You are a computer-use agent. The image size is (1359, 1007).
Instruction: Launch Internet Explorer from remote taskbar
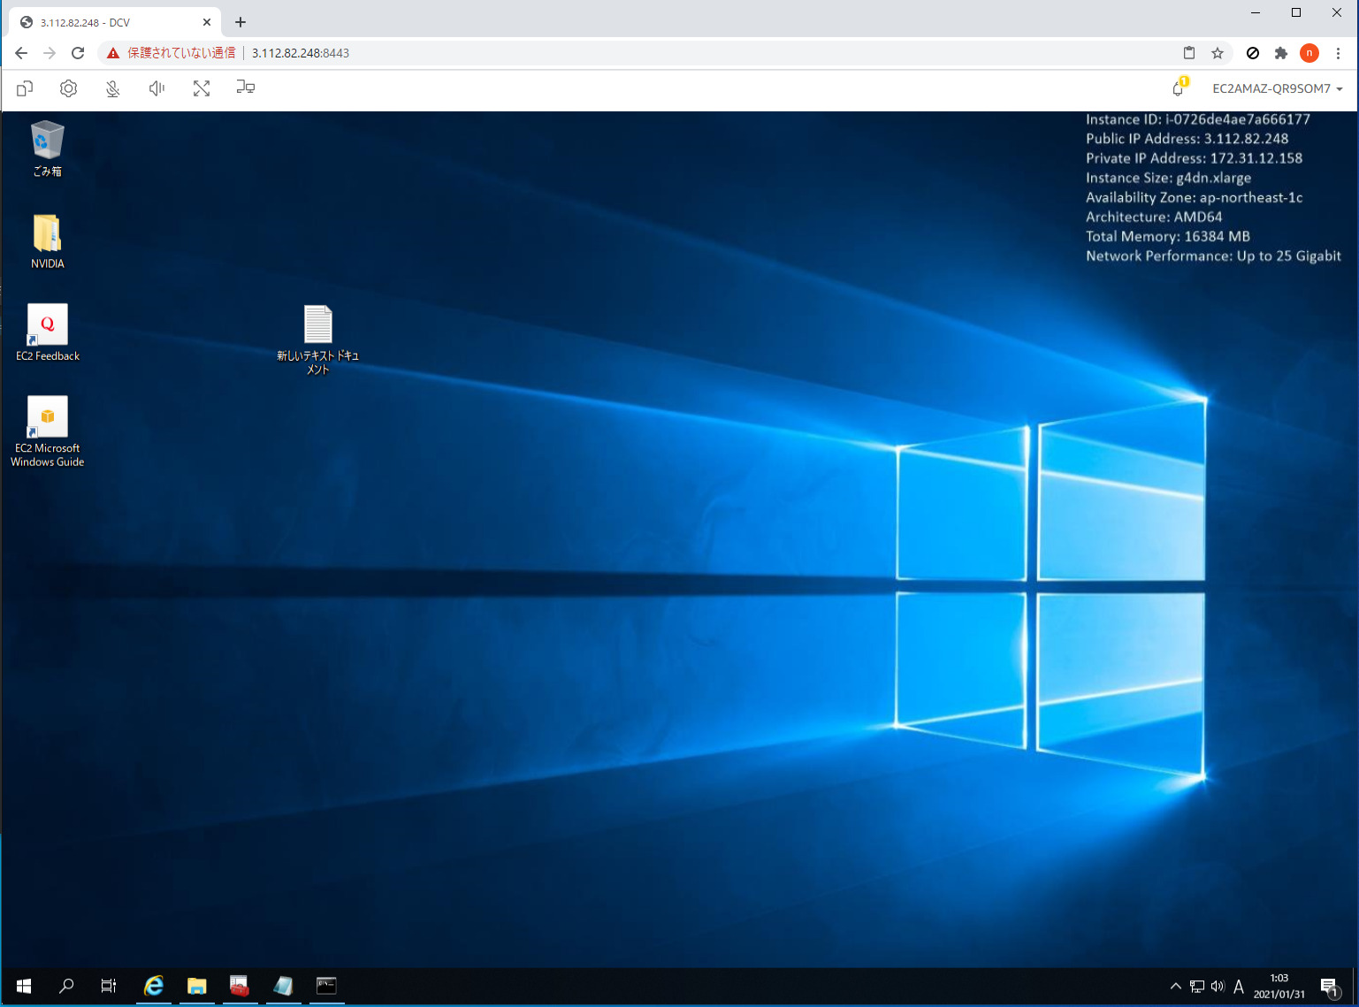click(x=154, y=986)
